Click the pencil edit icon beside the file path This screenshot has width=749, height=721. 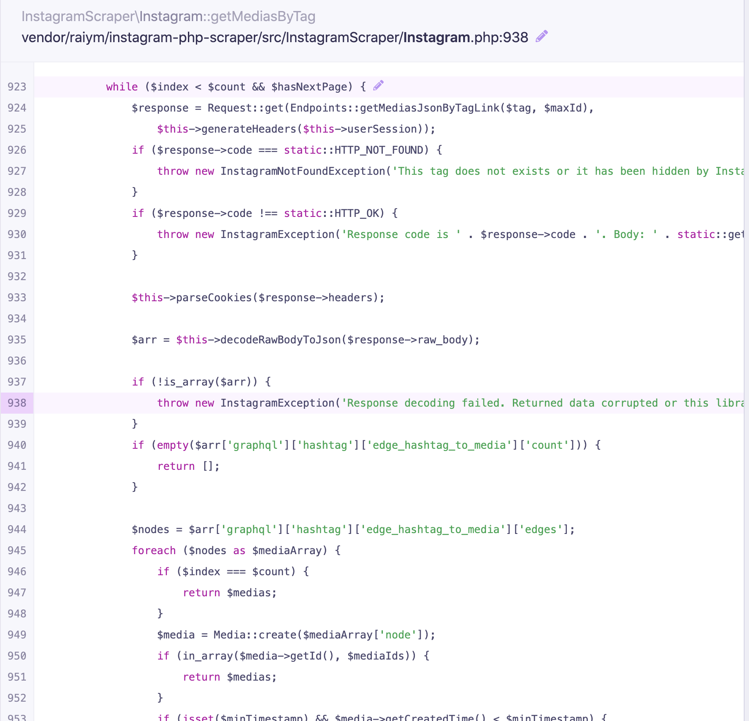pos(541,37)
